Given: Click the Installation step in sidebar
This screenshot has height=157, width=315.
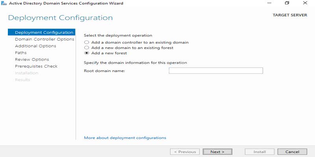Looking at the screenshot, I should [x=26, y=73].
